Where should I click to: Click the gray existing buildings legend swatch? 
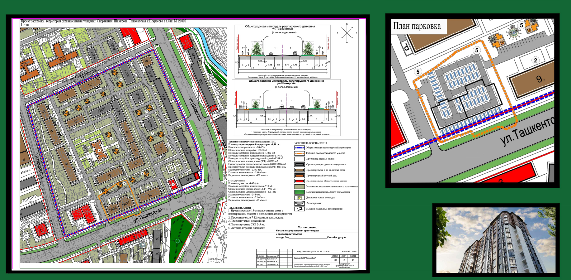pyautogui.click(x=300, y=165)
